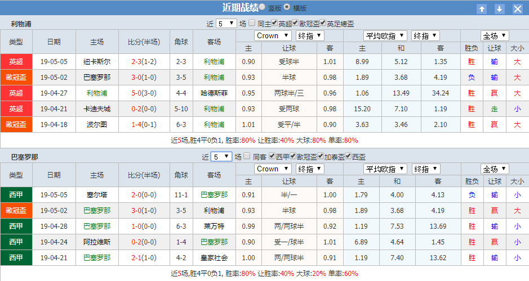Viewport: 529px width, 281px height.
Task: Open the 全场 dropdown in Barcelona table
Action: pyautogui.click(x=495, y=169)
